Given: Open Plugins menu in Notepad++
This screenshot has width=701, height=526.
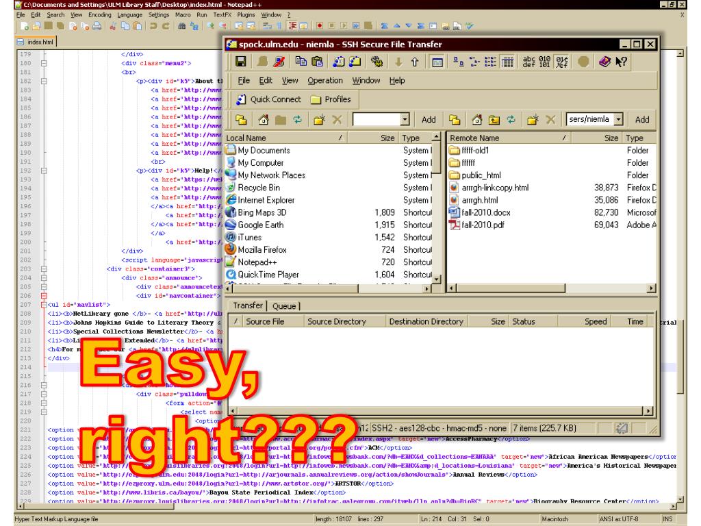Looking at the screenshot, I should [246, 15].
